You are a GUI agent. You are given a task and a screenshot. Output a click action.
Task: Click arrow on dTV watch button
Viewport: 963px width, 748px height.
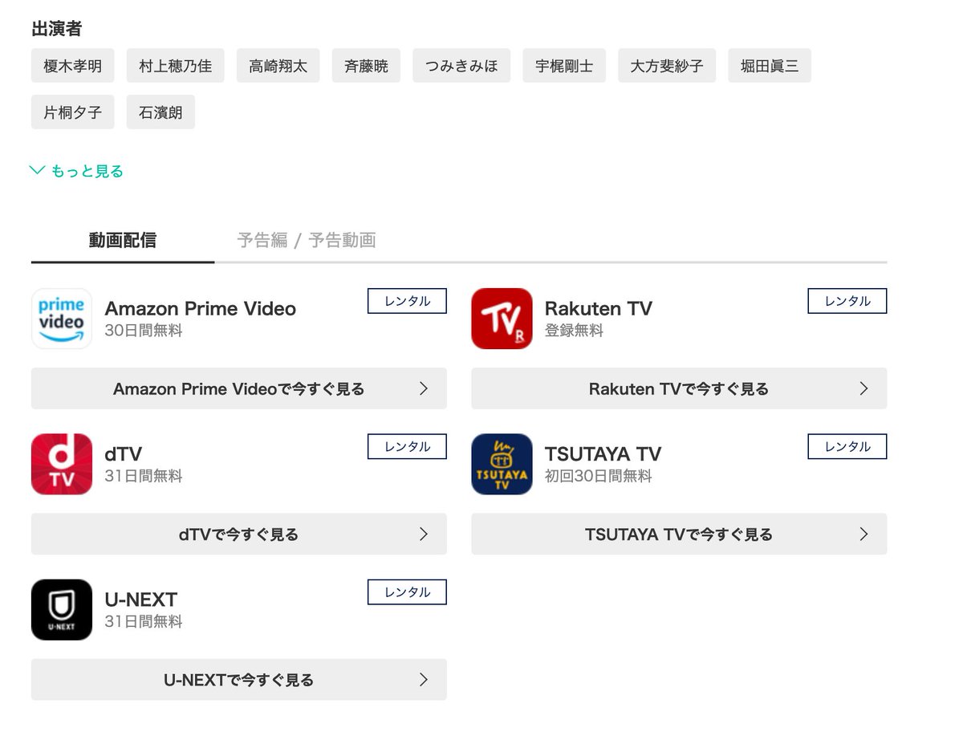click(x=424, y=534)
